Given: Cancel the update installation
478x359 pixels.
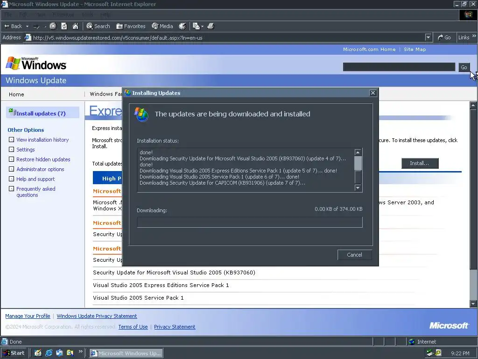Looking at the screenshot, I should pyautogui.click(x=355, y=255).
